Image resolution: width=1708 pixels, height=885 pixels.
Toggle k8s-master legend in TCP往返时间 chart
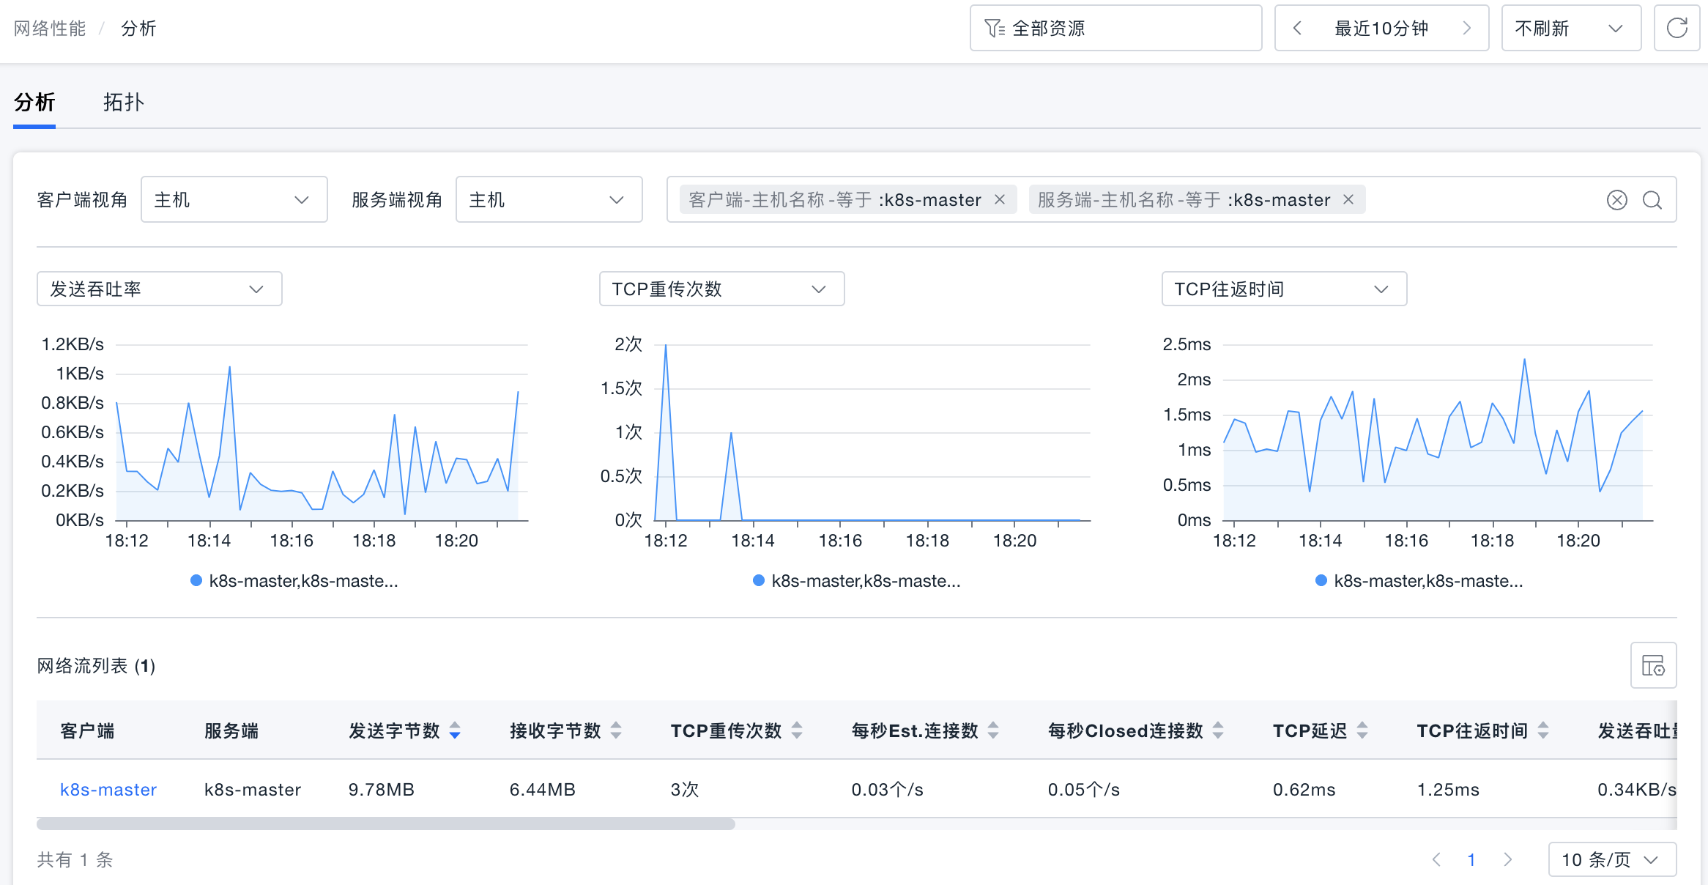coord(1419,581)
